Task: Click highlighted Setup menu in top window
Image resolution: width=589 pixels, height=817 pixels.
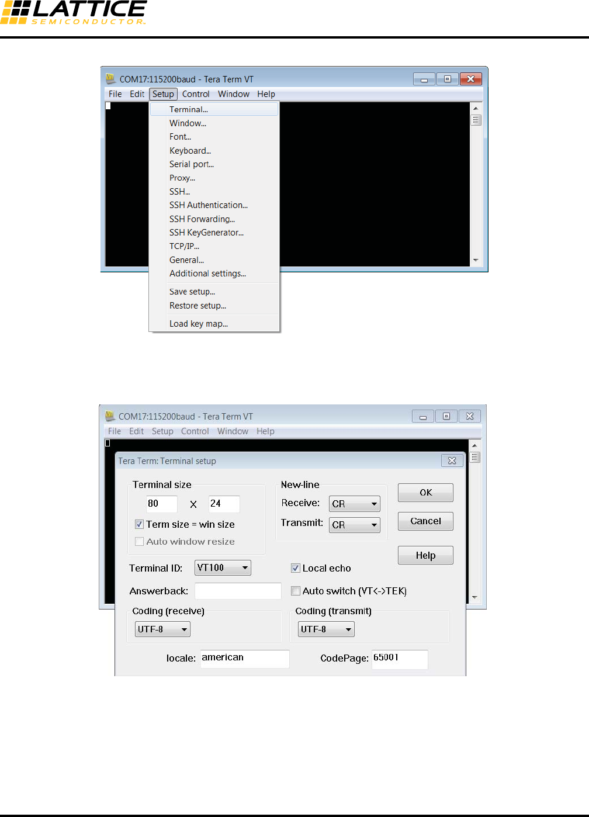Action: 163,94
